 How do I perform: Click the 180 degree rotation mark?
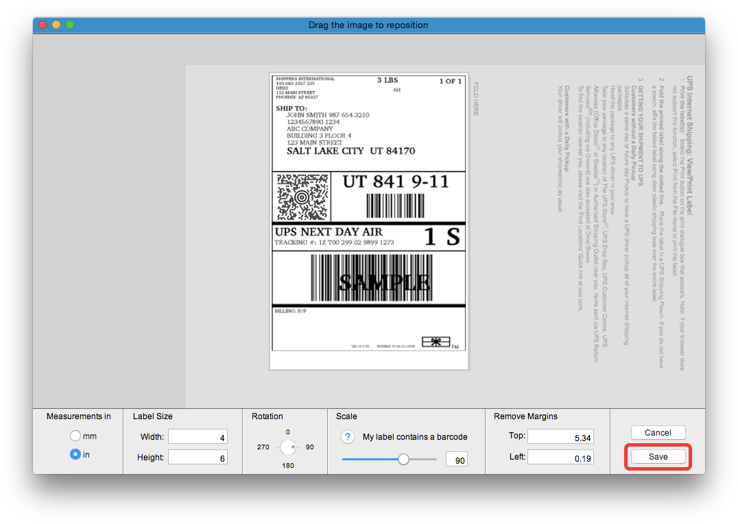pos(288,465)
